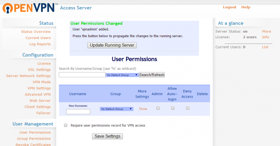The height and width of the screenshot is (146, 280).
Task: Click the 'Configuration' section heading
Action: coord(38,55)
